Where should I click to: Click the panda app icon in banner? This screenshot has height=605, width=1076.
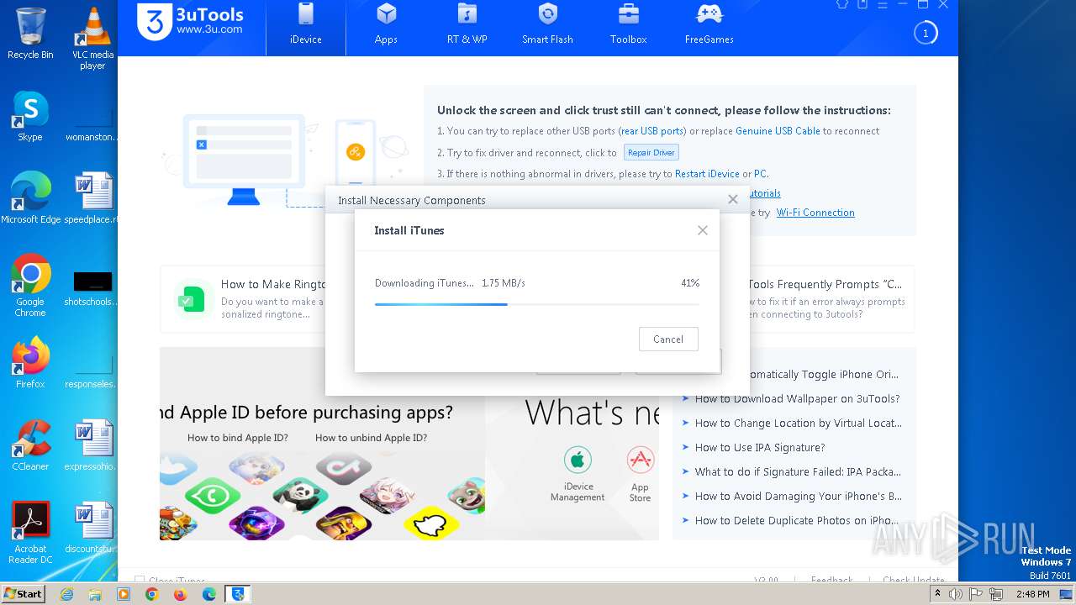(x=300, y=495)
